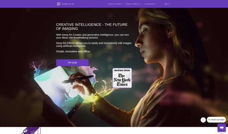Open the Known From New York Times badge

[122, 78]
